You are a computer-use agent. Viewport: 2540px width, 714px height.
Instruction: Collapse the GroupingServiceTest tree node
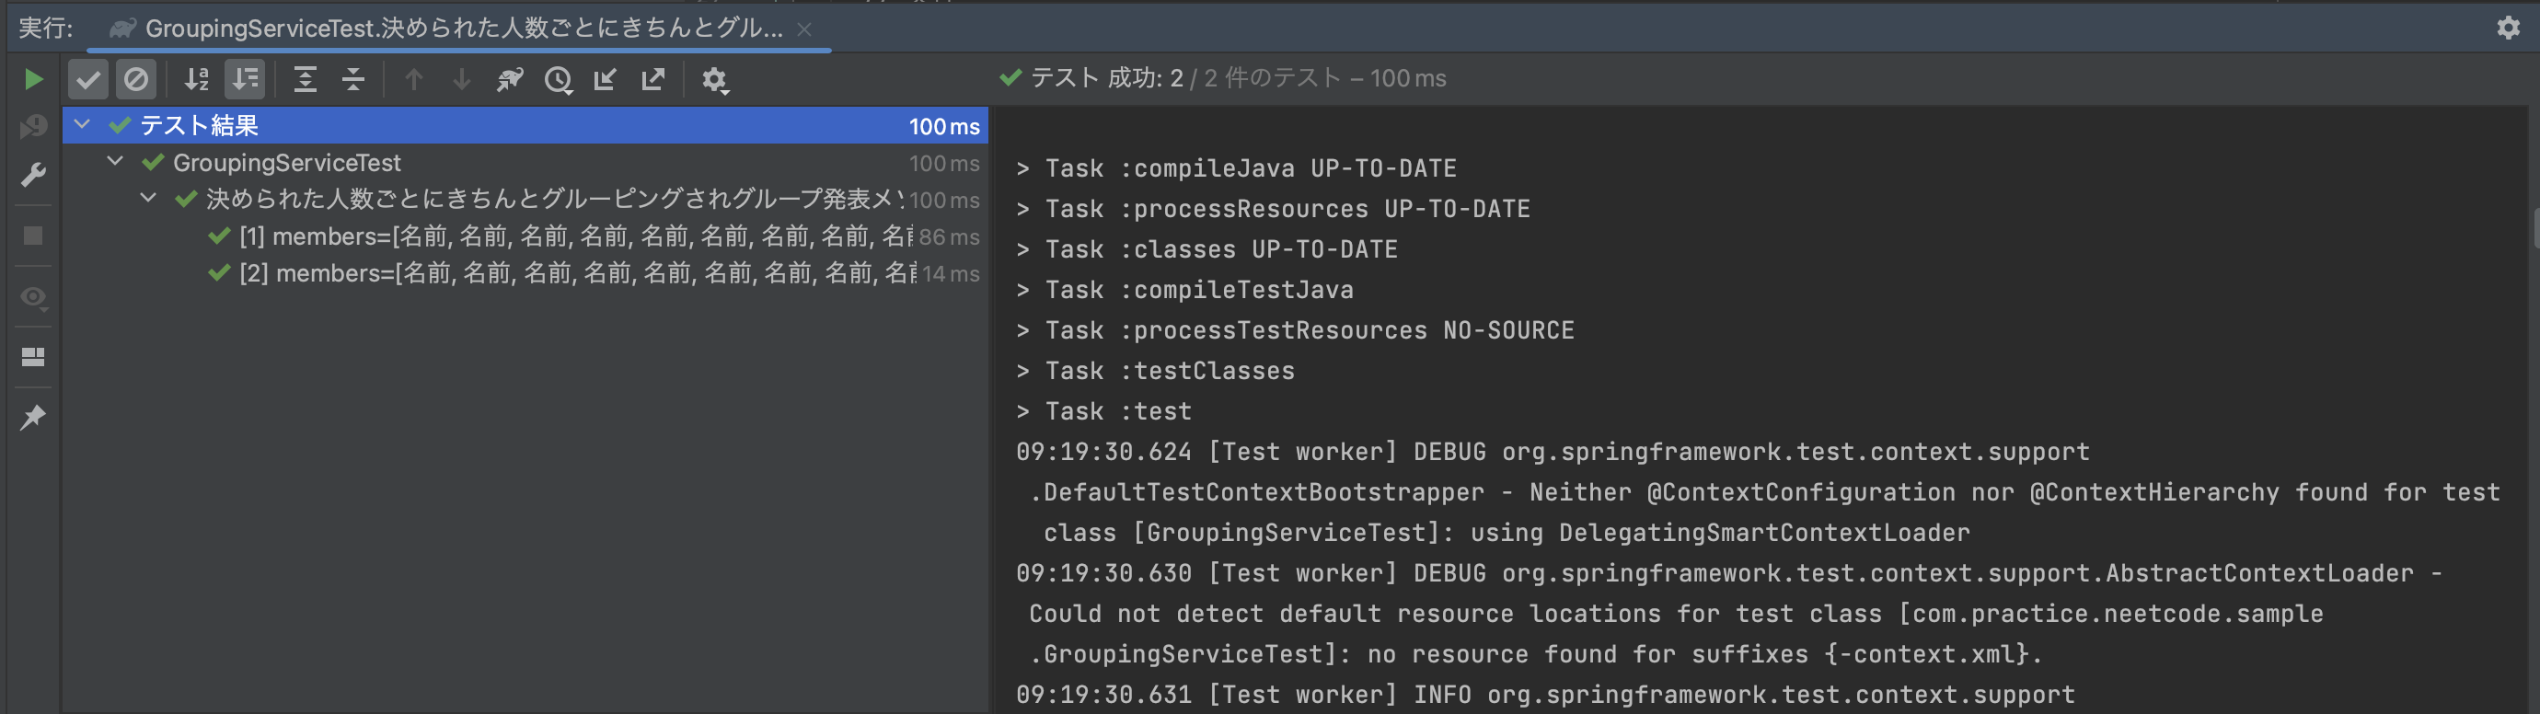tap(115, 161)
